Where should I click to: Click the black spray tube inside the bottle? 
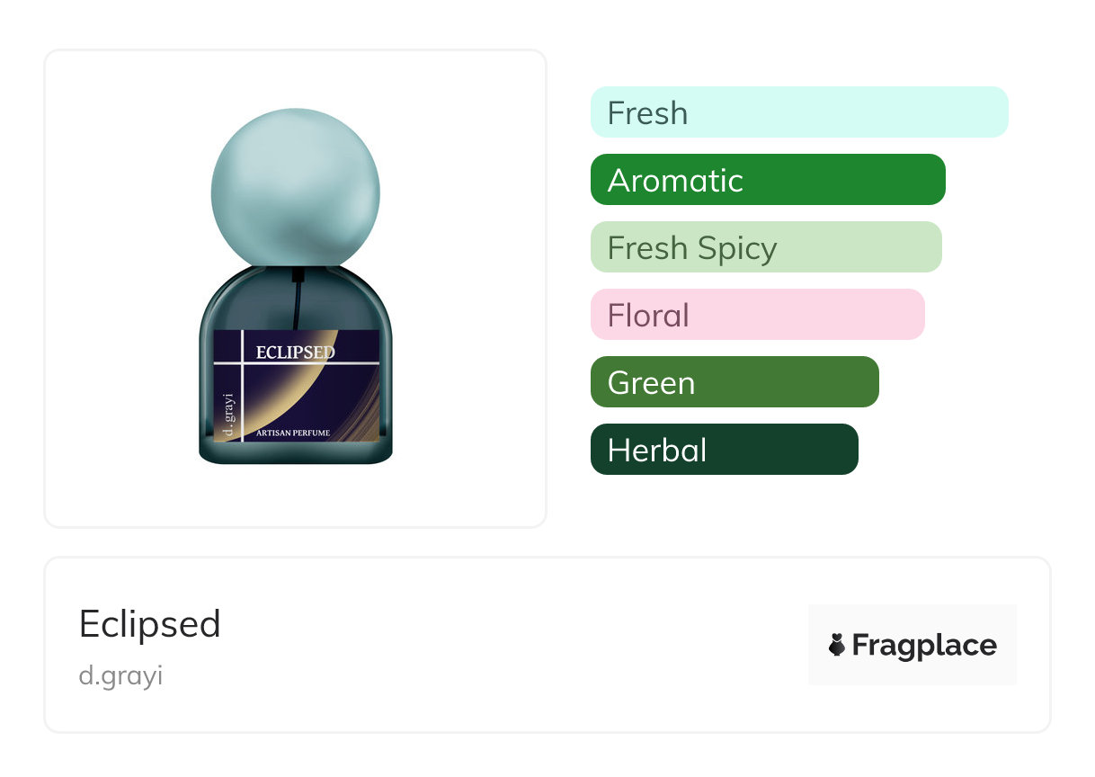point(296,303)
